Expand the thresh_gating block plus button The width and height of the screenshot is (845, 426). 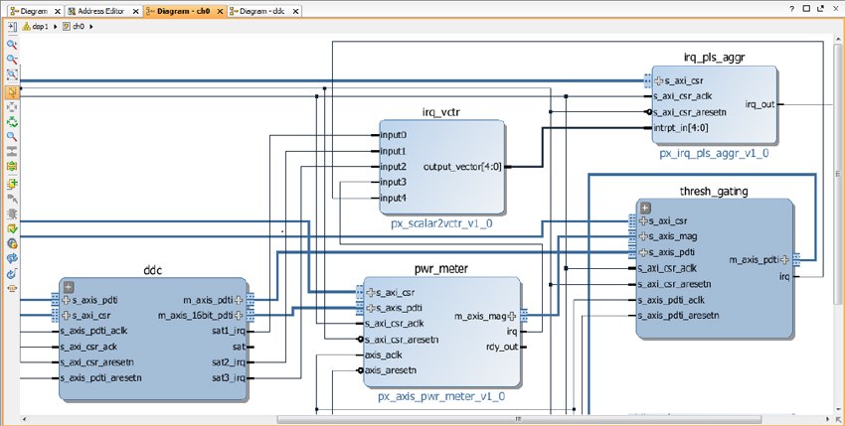645,209
